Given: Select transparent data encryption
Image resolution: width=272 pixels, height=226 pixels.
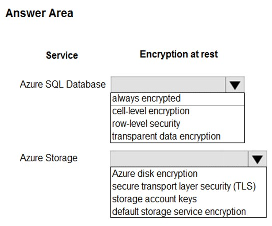Looking at the screenshot, I should coord(177,137).
